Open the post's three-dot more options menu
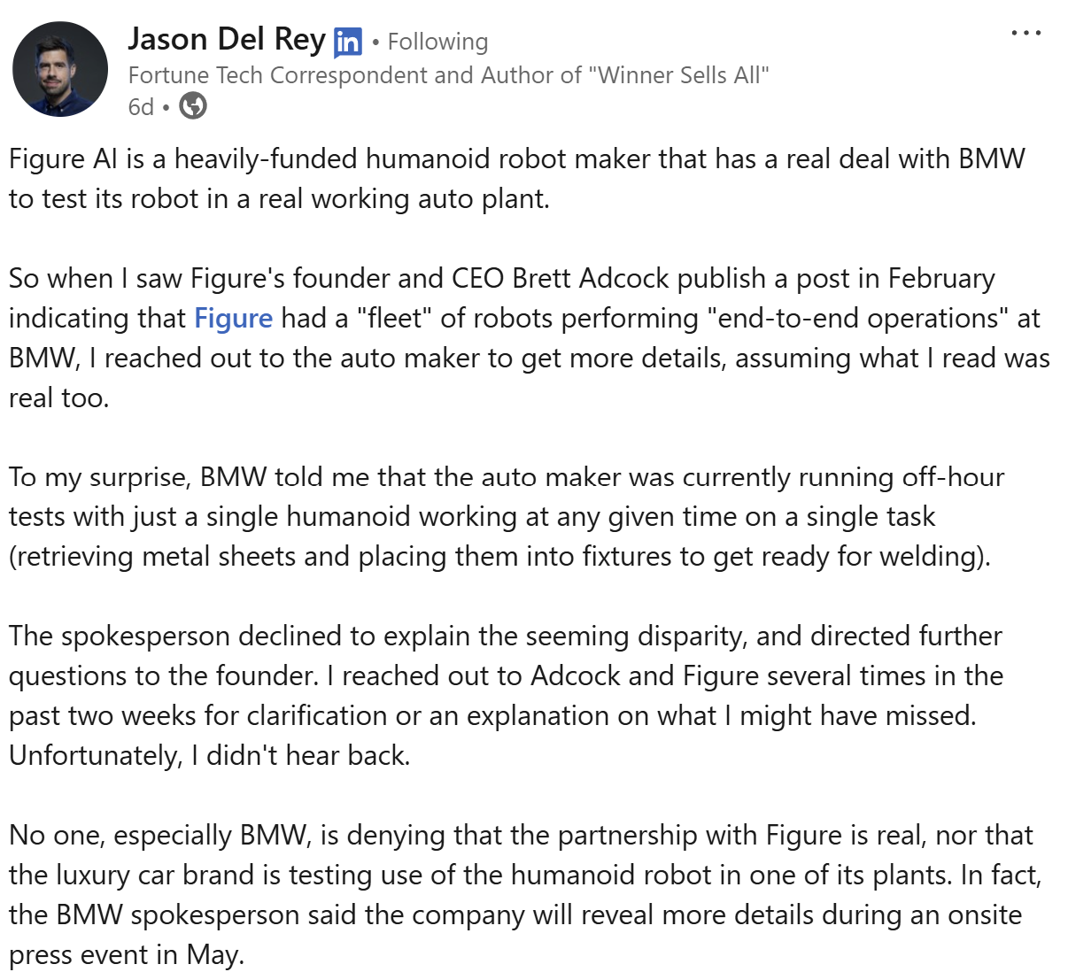This screenshot has height=972, width=1068. click(1025, 34)
